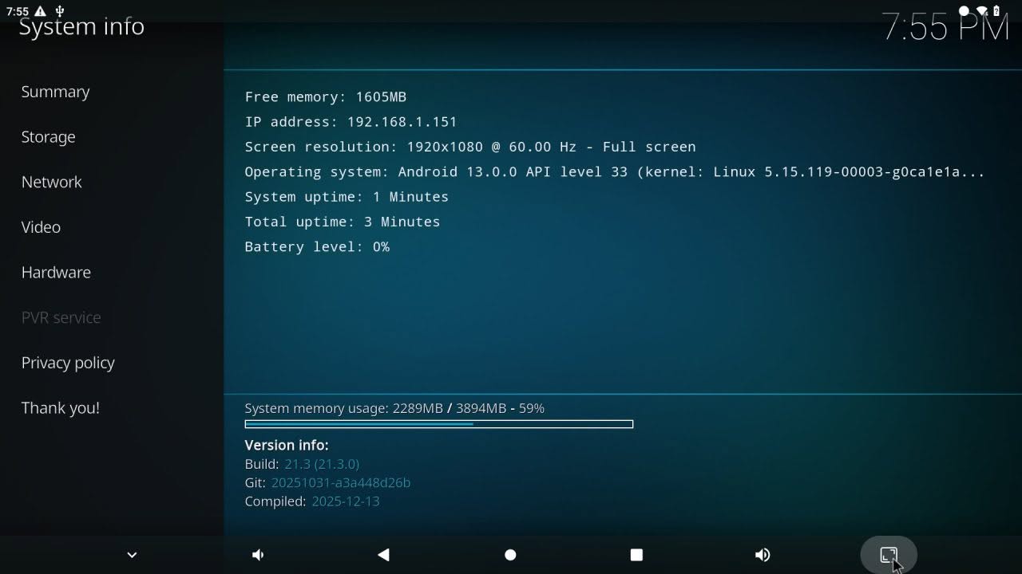Click the USB status bar icon

point(60,11)
